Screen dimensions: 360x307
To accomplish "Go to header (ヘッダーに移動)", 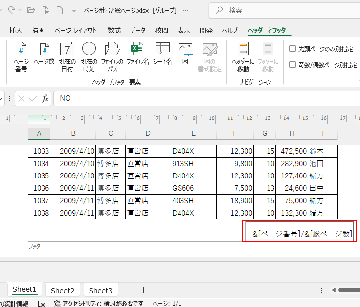I will pyautogui.click(x=243, y=57).
